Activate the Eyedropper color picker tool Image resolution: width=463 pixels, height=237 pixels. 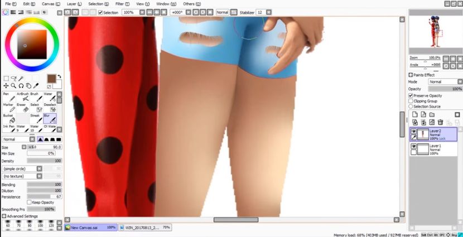(36, 86)
